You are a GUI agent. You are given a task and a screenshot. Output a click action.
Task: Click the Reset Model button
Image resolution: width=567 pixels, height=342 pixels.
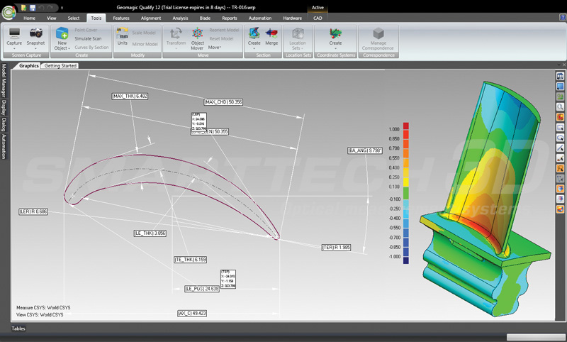221,39
